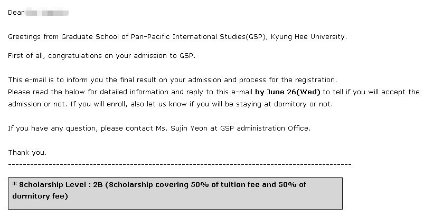Click the line about staying at dormitory
This screenshot has width=424, height=218.
(171, 104)
